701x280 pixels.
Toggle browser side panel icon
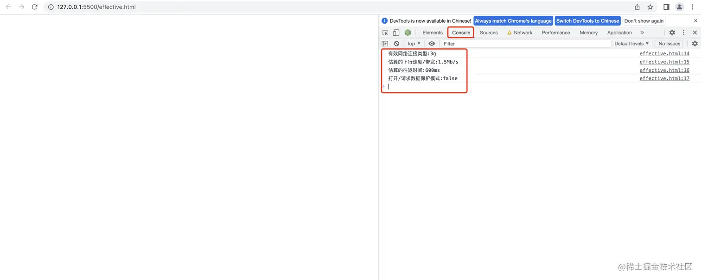point(666,7)
